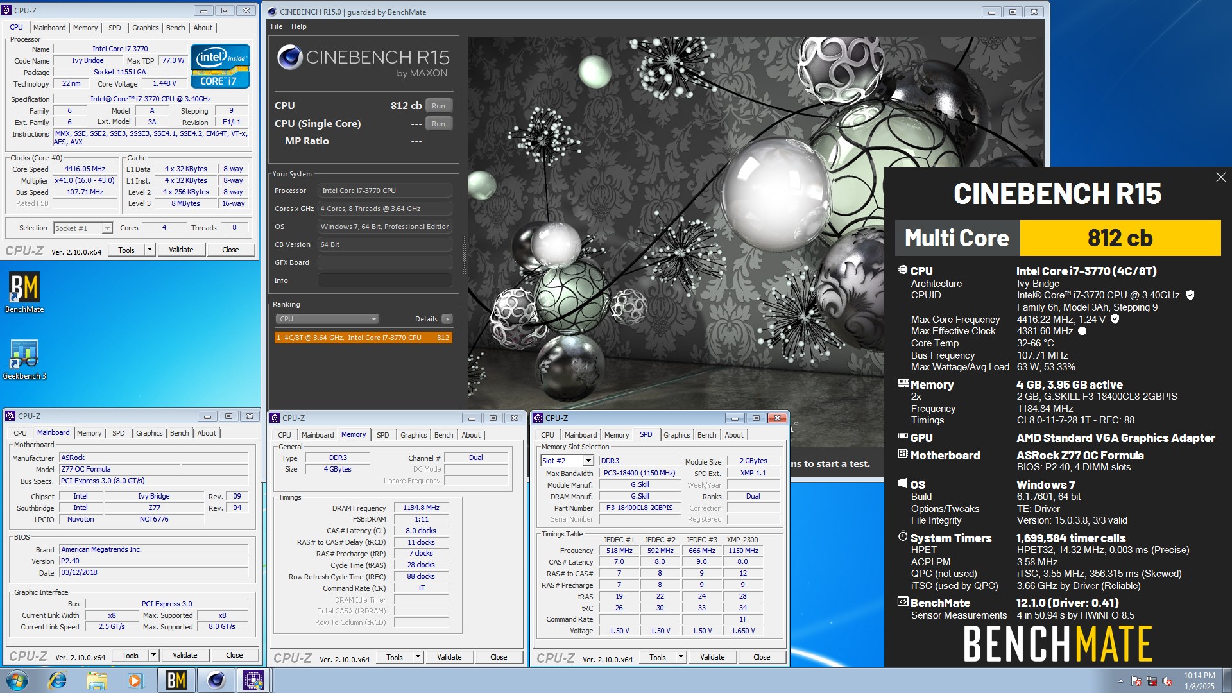The height and width of the screenshot is (693, 1232).
Task: Switch to Bench tab in CPU-Z CPU window
Action: click(175, 28)
